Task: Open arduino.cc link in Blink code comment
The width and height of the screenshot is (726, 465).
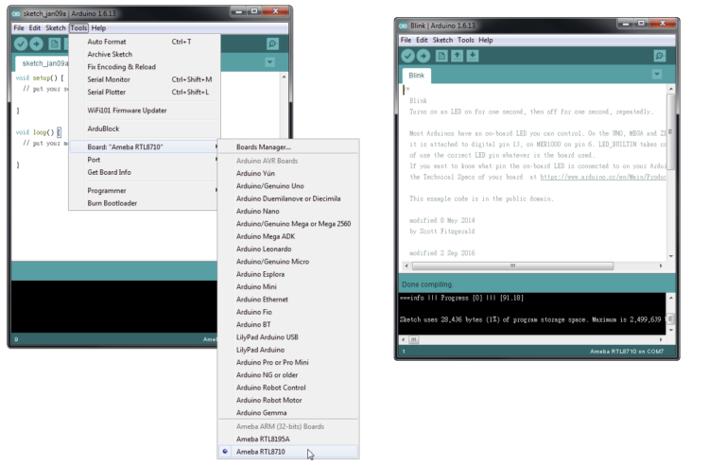Action: [603, 177]
